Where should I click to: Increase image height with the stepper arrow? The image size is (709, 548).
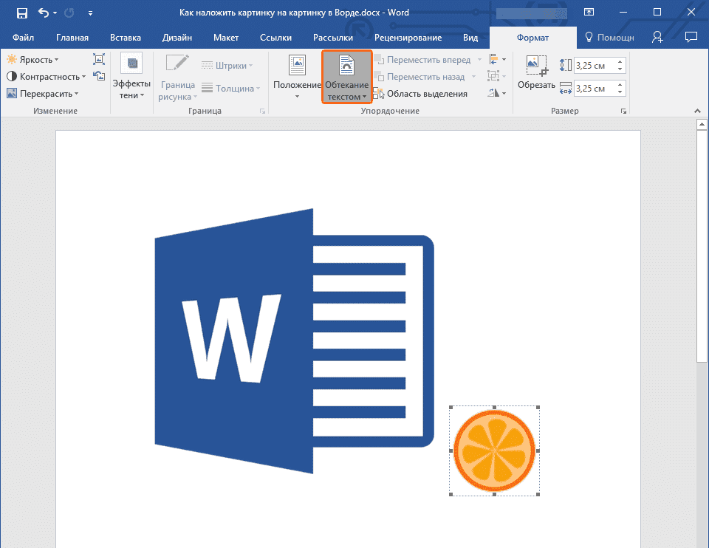coord(621,61)
